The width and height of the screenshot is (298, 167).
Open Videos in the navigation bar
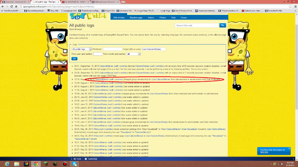pyautogui.click(x=151, y=18)
